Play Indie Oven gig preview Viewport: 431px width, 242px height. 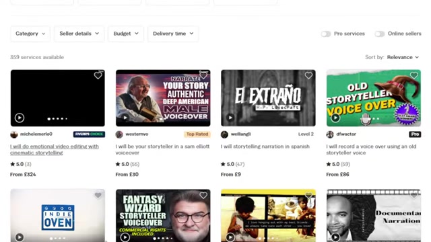pos(20,237)
